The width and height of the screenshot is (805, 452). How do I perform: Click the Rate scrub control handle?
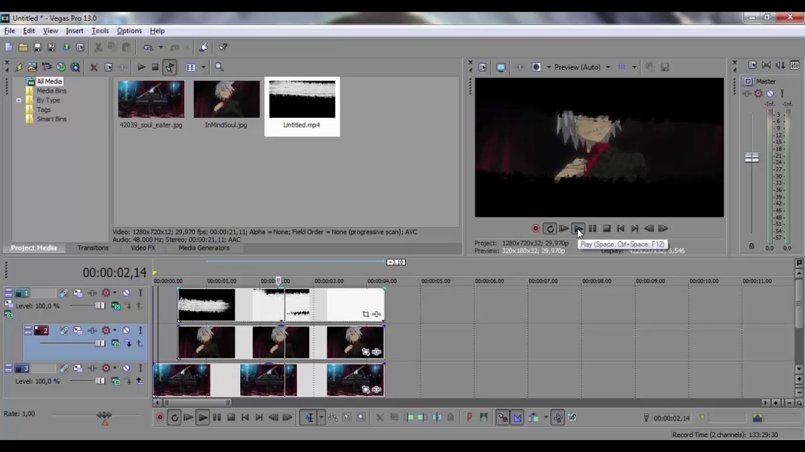coord(104,416)
